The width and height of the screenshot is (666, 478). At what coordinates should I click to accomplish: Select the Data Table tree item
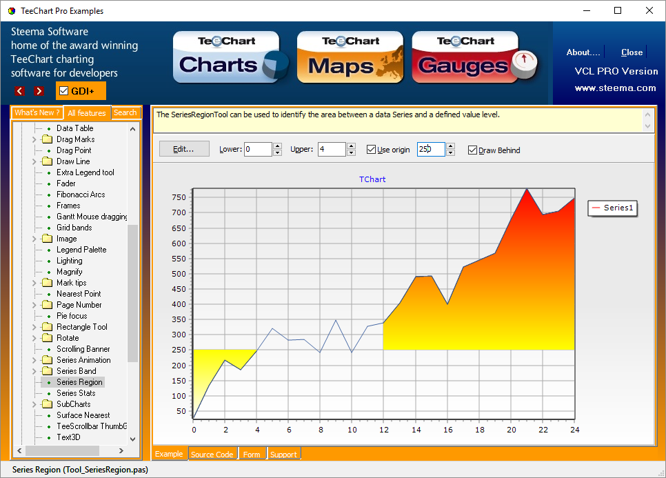pyautogui.click(x=74, y=128)
